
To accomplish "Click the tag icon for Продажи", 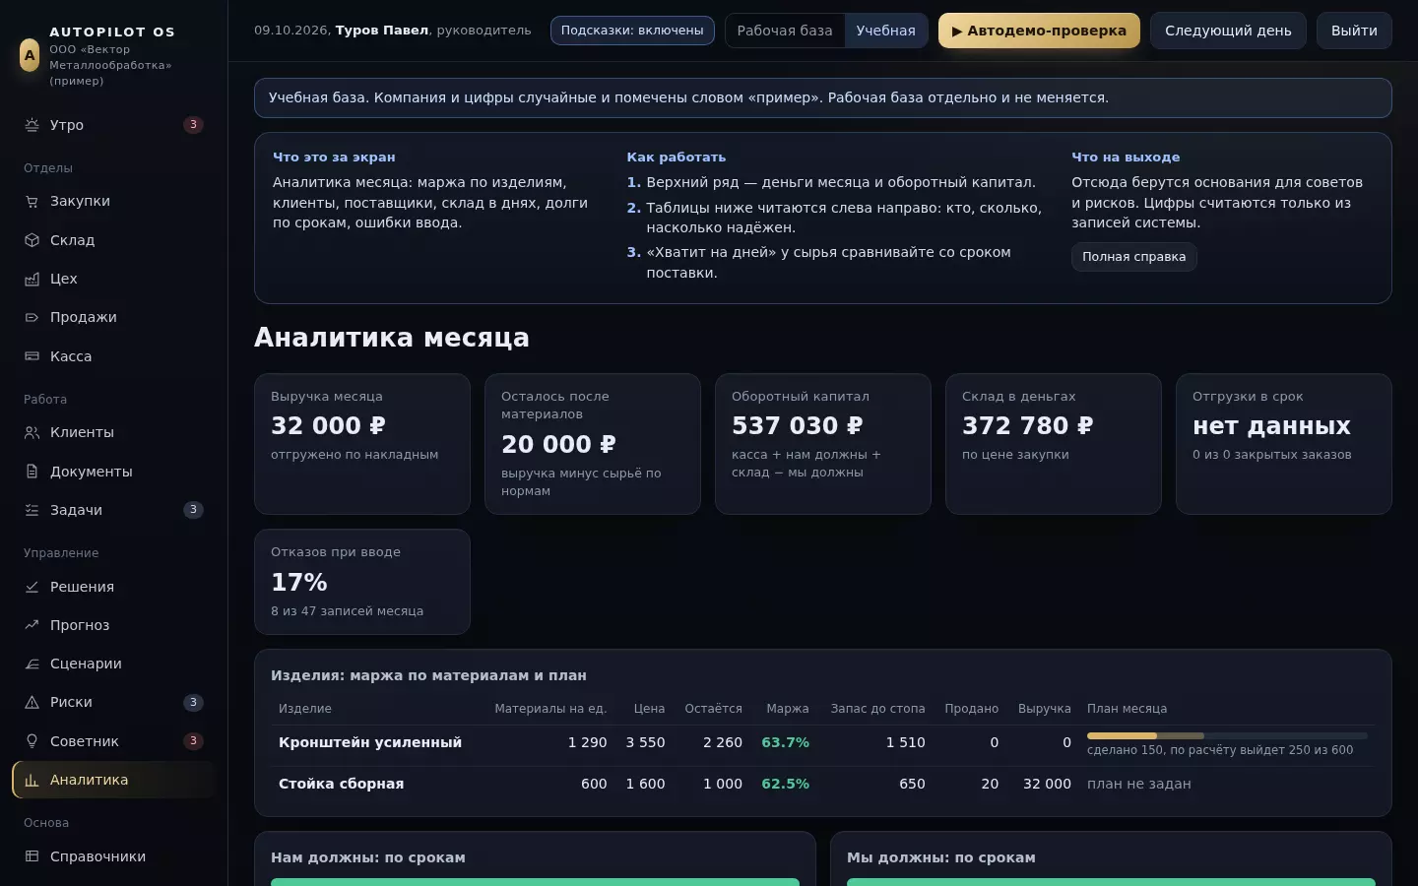I will tap(32, 317).
